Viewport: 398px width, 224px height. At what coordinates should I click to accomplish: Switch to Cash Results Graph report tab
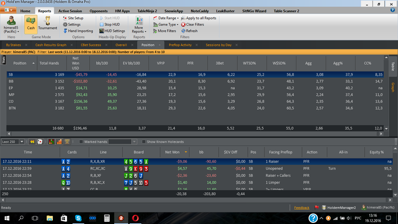[x=51, y=45]
